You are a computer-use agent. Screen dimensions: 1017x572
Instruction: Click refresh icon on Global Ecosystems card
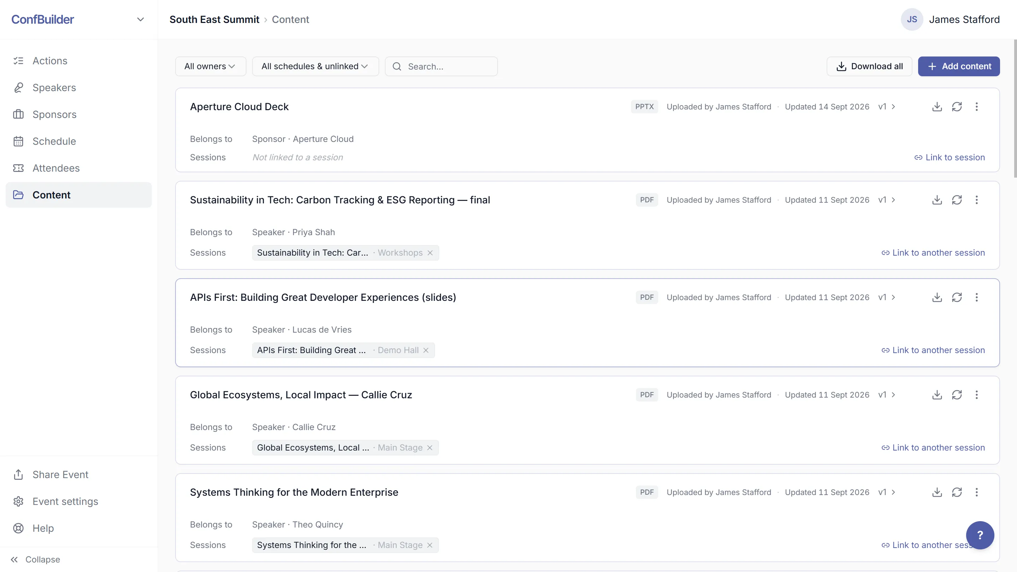tap(957, 395)
